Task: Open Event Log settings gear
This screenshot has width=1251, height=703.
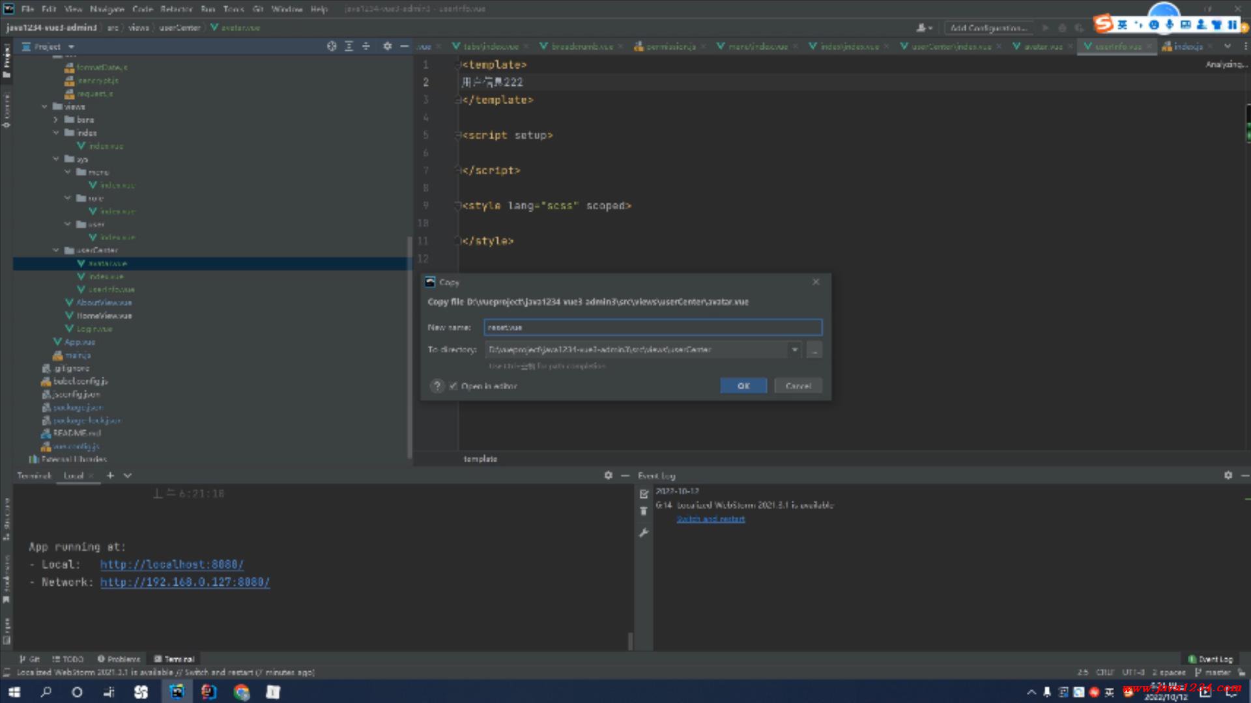Action: point(1228,475)
